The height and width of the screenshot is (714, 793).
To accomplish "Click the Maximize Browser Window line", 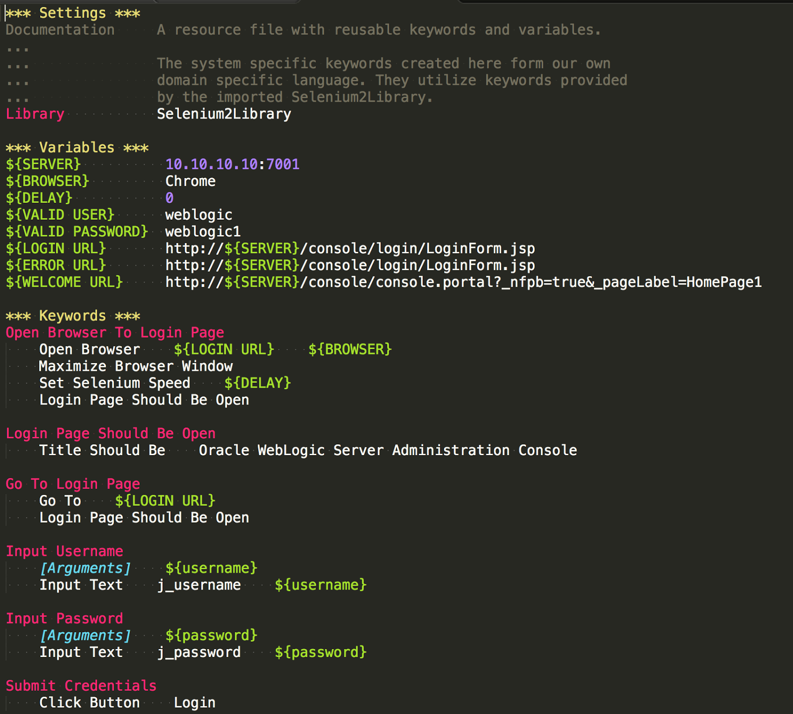I will pos(136,366).
